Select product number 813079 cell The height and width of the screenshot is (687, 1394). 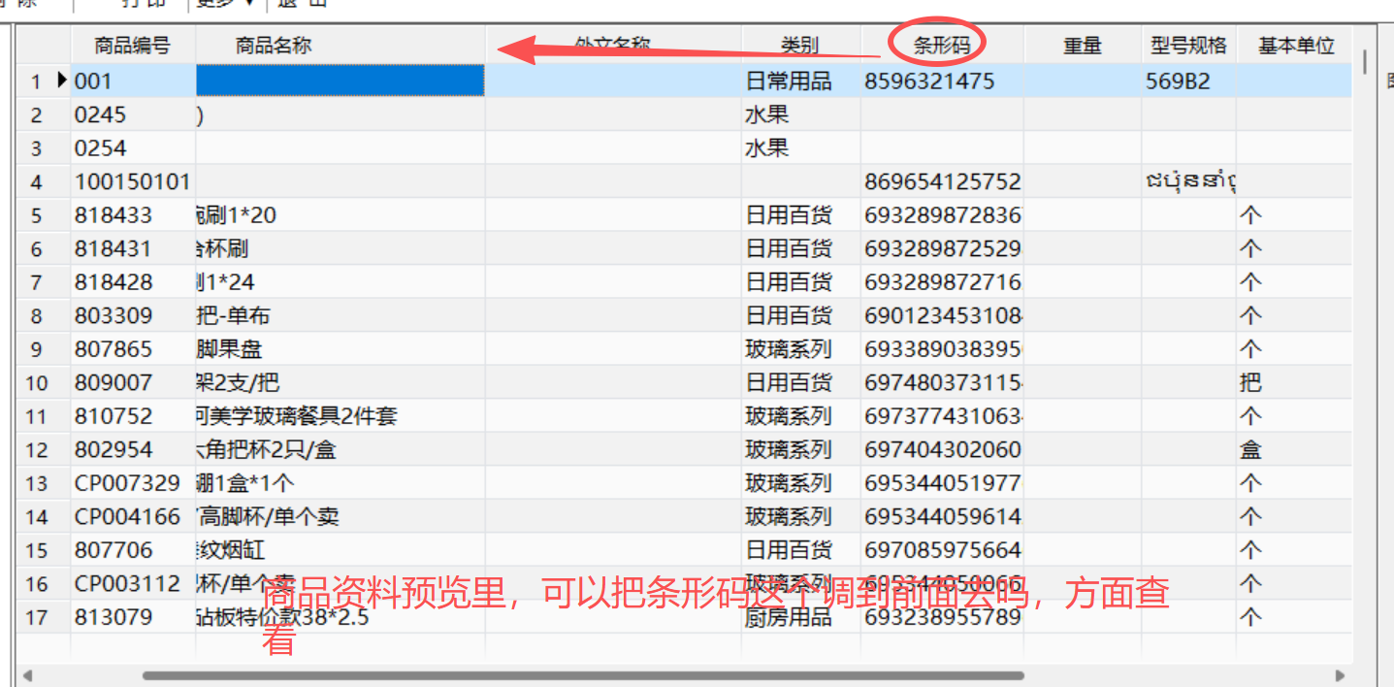tap(133, 617)
